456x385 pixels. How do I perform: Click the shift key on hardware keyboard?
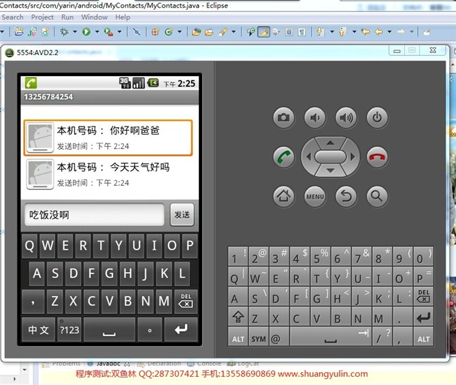pyautogui.click(x=238, y=316)
